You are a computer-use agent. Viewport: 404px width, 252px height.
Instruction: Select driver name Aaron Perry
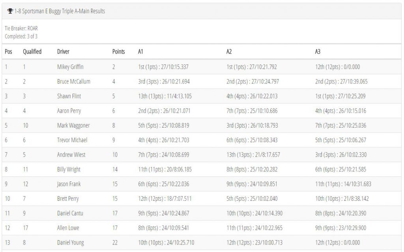(69, 111)
